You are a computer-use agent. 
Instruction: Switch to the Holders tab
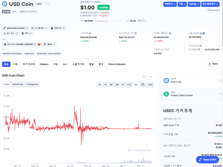pos(44,64)
